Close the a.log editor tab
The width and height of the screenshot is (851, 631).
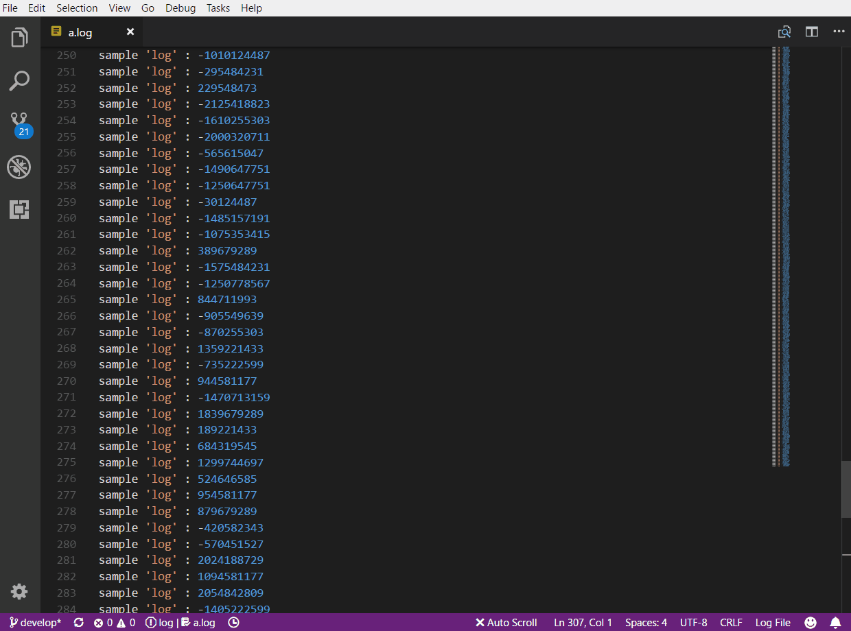click(x=130, y=32)
